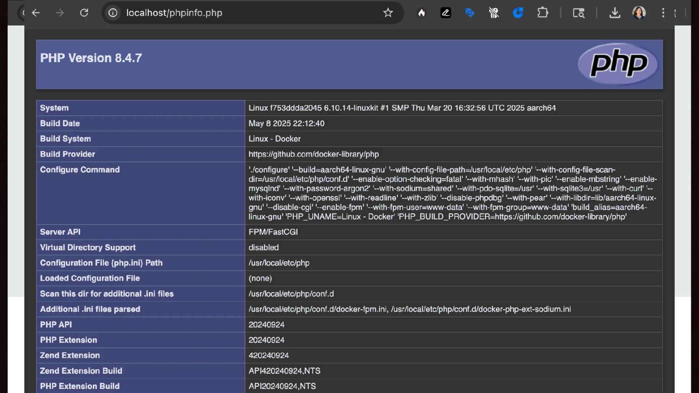Reload the phpinfo page
The height and width of the screenshot is (393, 699).
84,13
